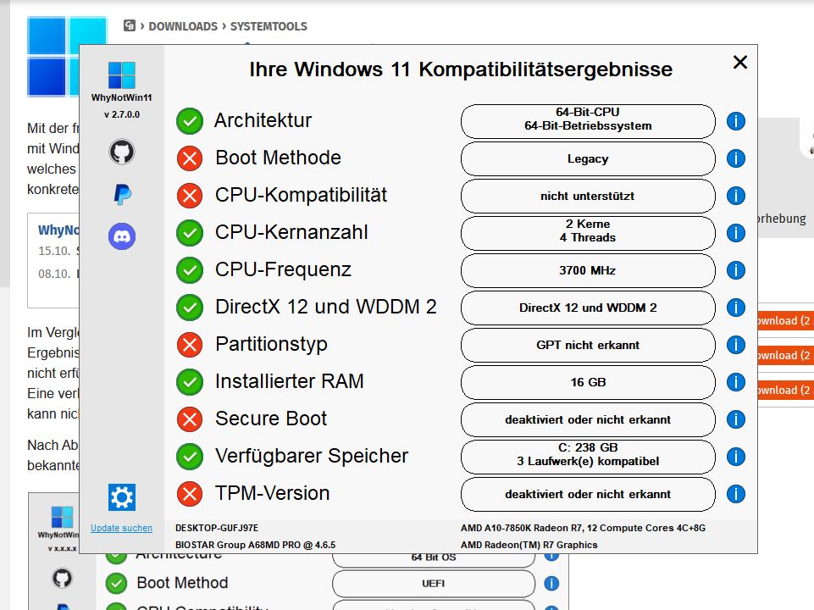Click the 'v 2.7.0.0' version label
This screenshot has width=814, height=610.
coord(121,114)
